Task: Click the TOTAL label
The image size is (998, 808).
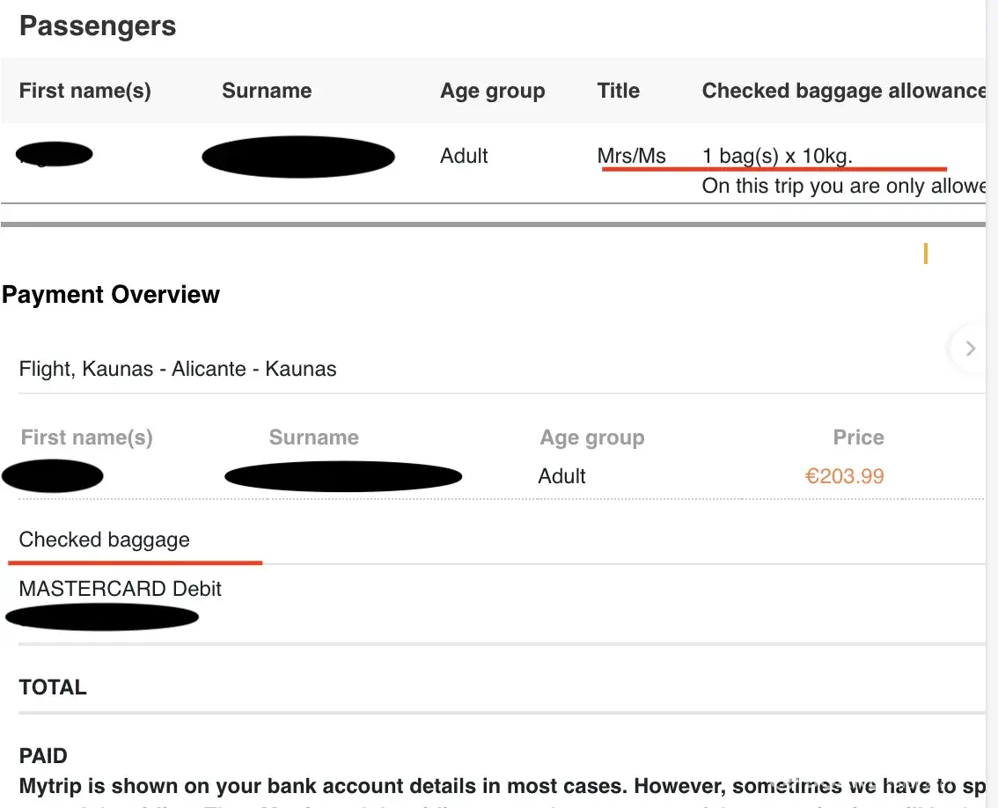Action: pyautogui.click(x=53, y=687)
